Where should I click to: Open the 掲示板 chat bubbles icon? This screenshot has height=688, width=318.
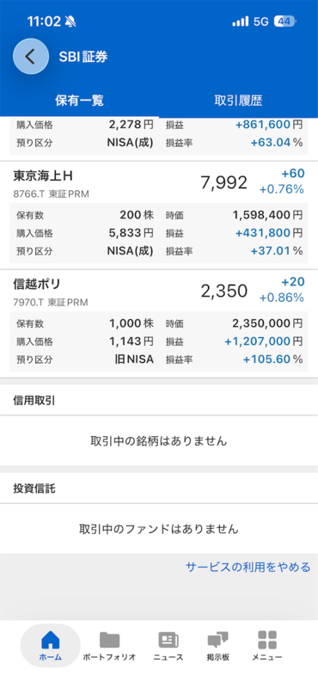click(217, 640)
